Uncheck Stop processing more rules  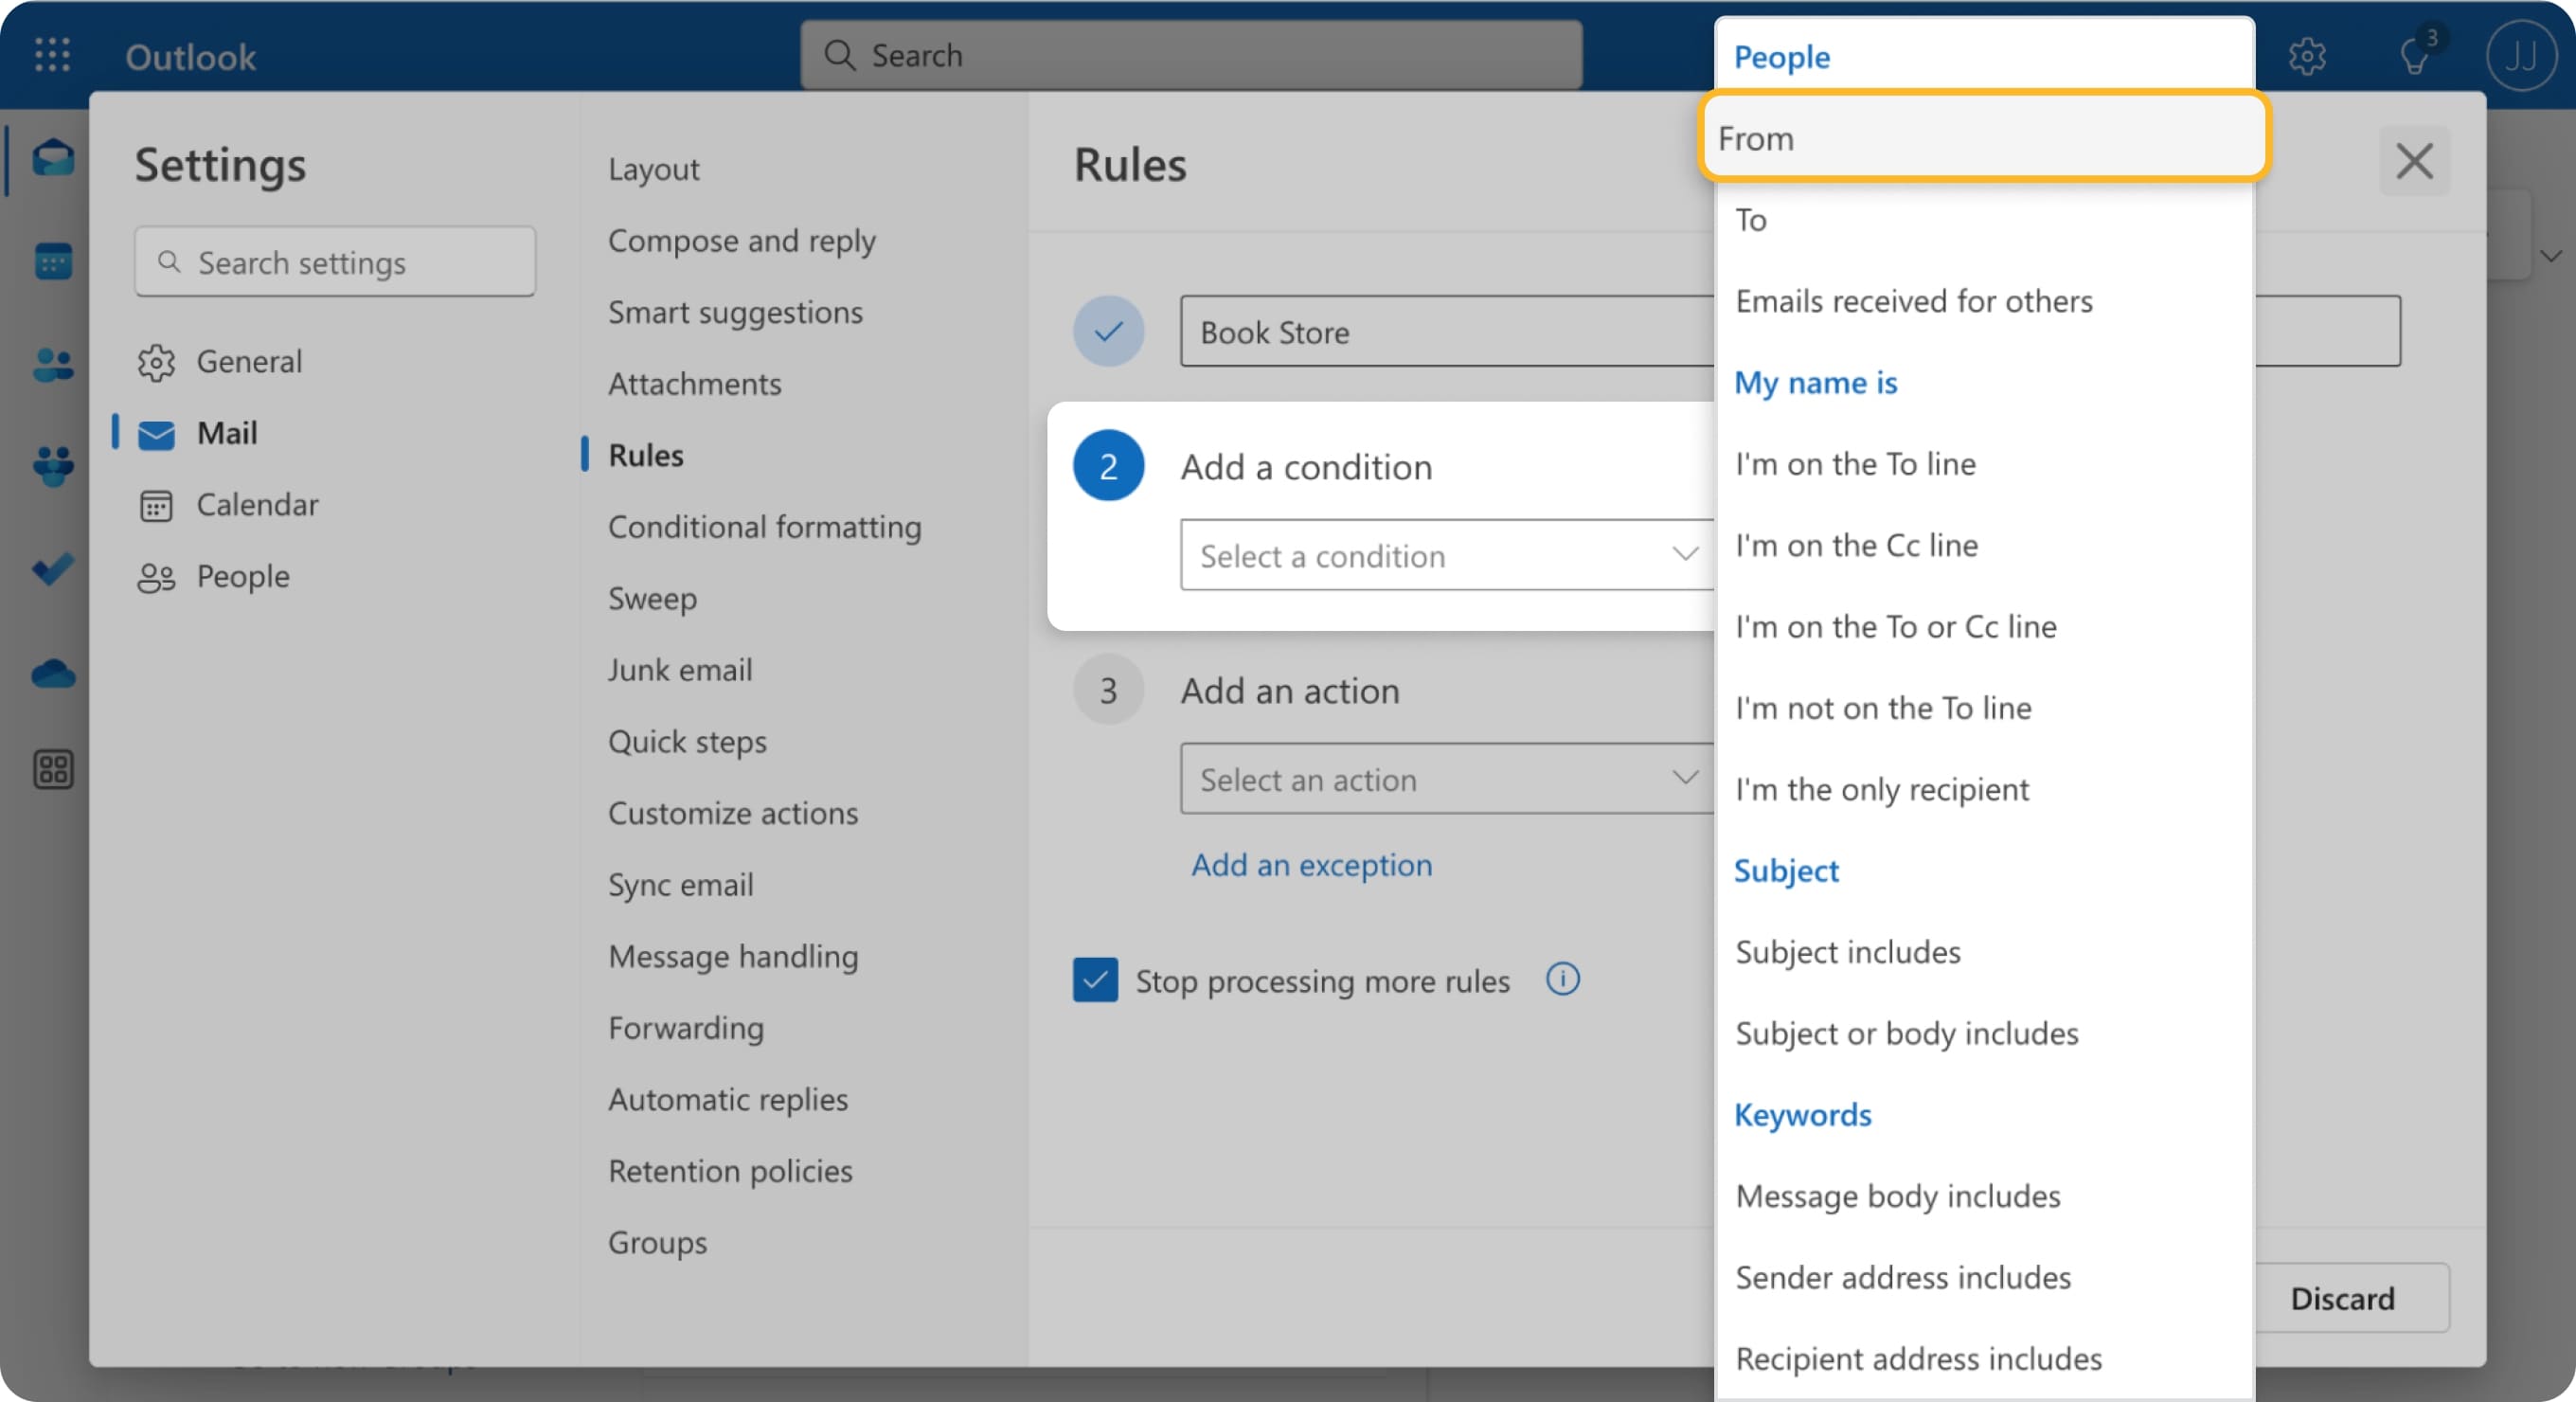click(1095, 980)
